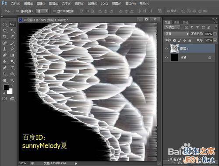The width and height of the screenshot is (219, 166).
Task: Open the 图像(I) menu
Action: (x=41, y=4)
